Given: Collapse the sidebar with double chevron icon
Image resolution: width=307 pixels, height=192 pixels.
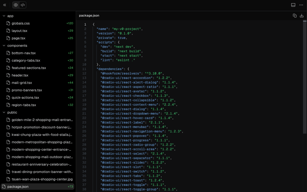Looking at the screenshot, I should click(5, 5).
